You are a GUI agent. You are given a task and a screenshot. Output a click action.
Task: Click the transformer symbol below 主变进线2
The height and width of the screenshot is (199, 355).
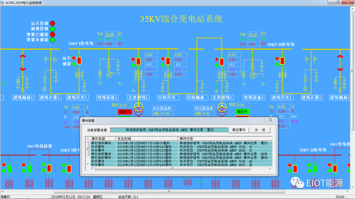222,109
